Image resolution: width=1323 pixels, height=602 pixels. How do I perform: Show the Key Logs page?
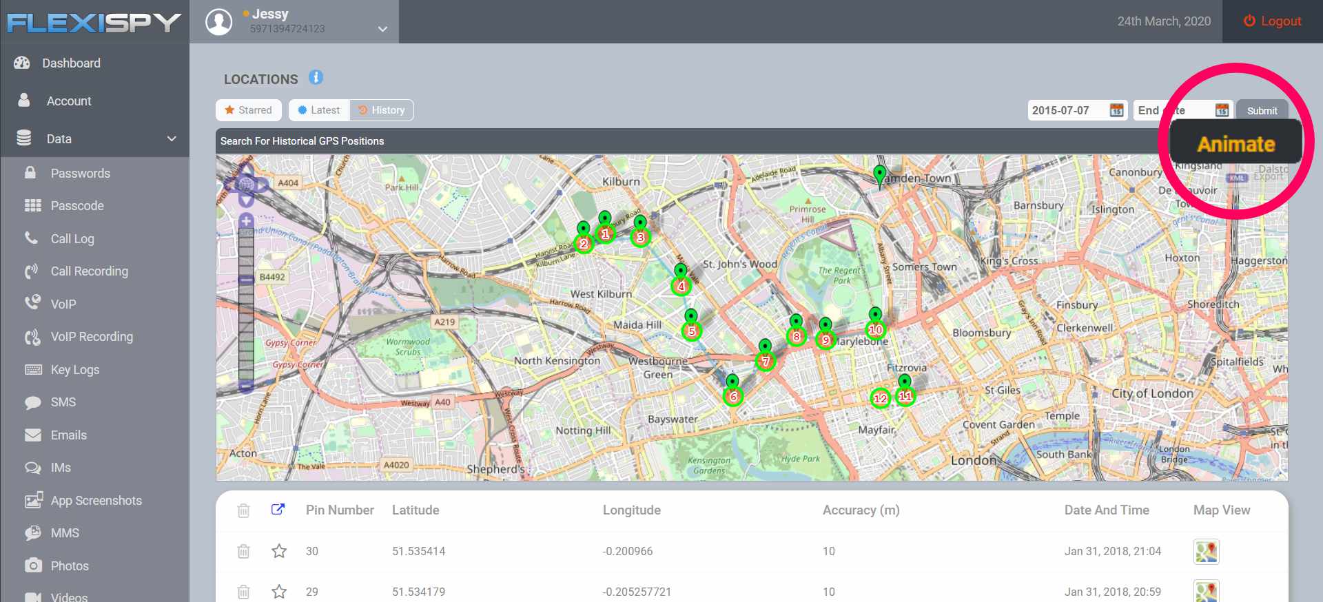point(75,369)
